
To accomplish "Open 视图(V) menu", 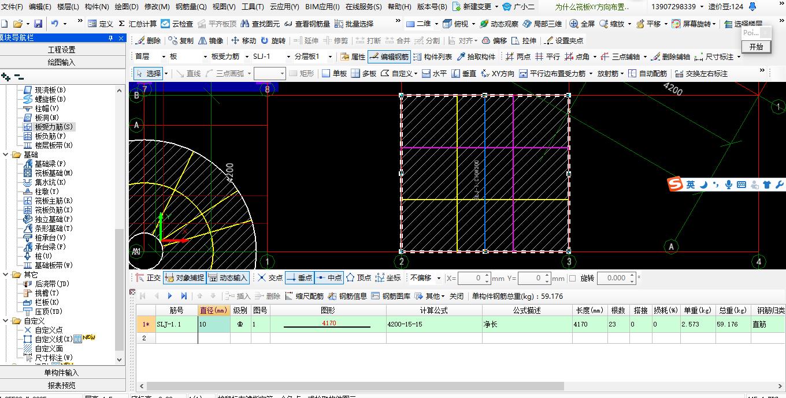I will 224,7.
